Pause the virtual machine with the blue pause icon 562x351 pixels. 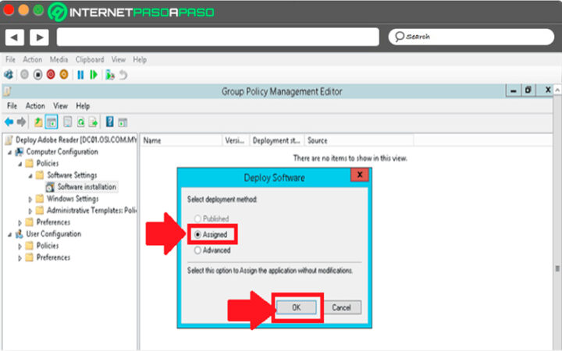click(x=80, y=75)
